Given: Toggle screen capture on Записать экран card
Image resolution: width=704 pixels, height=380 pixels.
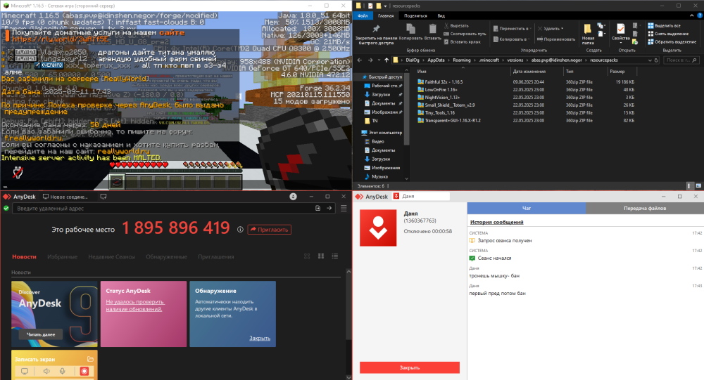Looking at the screenshot, I should point(25,371).
